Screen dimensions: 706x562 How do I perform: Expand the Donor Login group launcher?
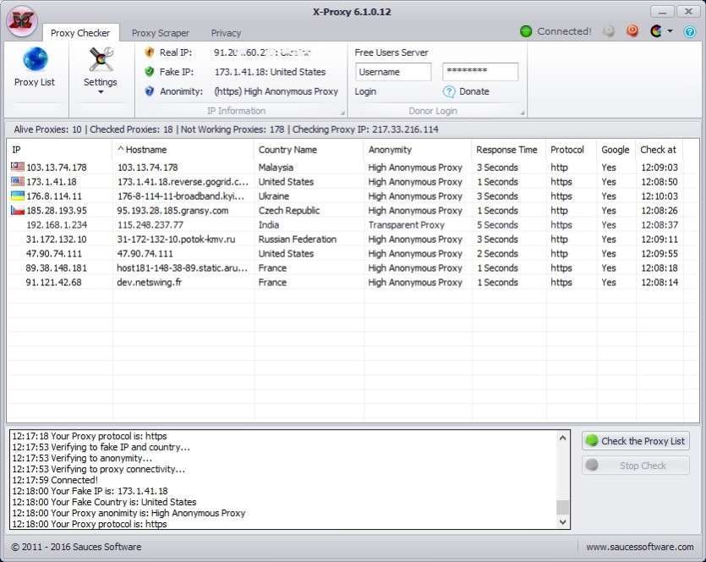pos(523,113)
